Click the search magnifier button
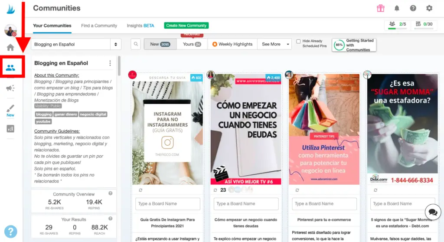This screenshot has height=242, width=444. [136, 44]
